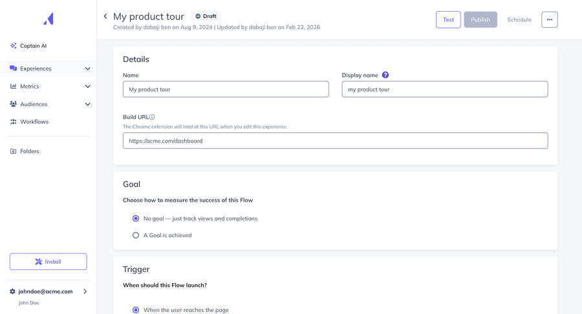Click the Chrome extension helper text

pos(204,127)
